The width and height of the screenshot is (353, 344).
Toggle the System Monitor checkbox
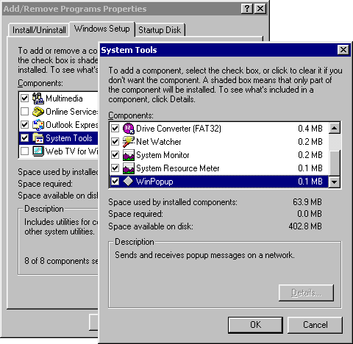tap(115, 155)
